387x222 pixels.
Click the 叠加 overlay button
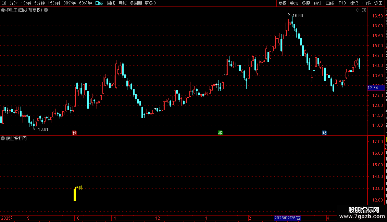(294, 3)
